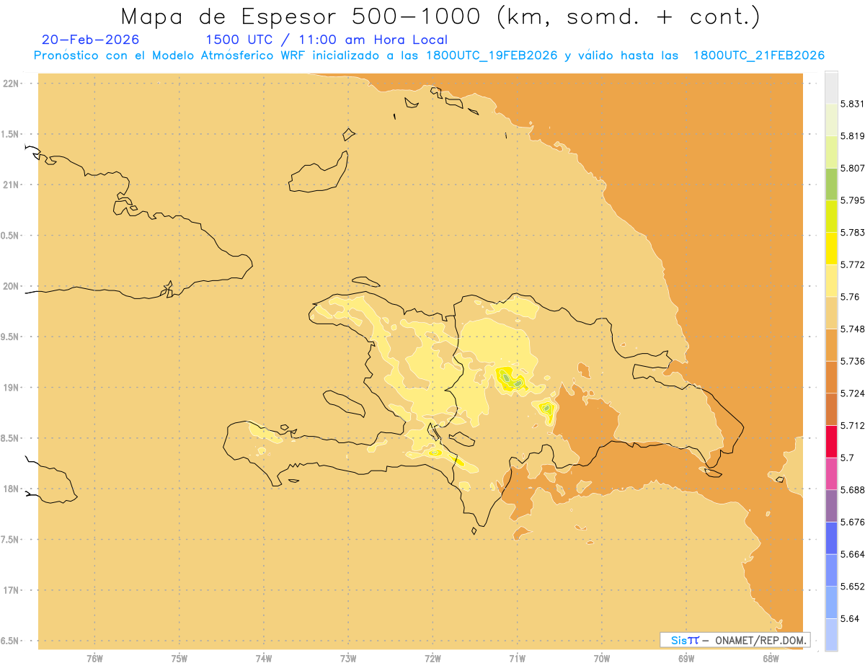The width and height of the screenshot is (865, 668).
Task: Click the longitude label "74W"
Action: pos(264,659)
